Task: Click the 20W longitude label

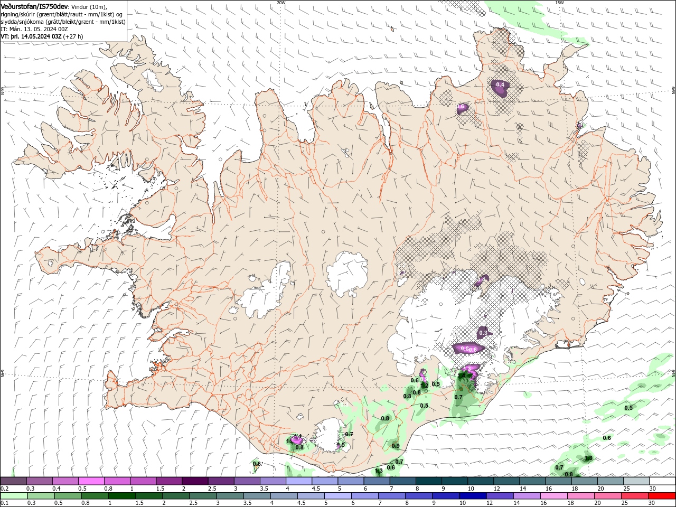Action: click(281, 3)
